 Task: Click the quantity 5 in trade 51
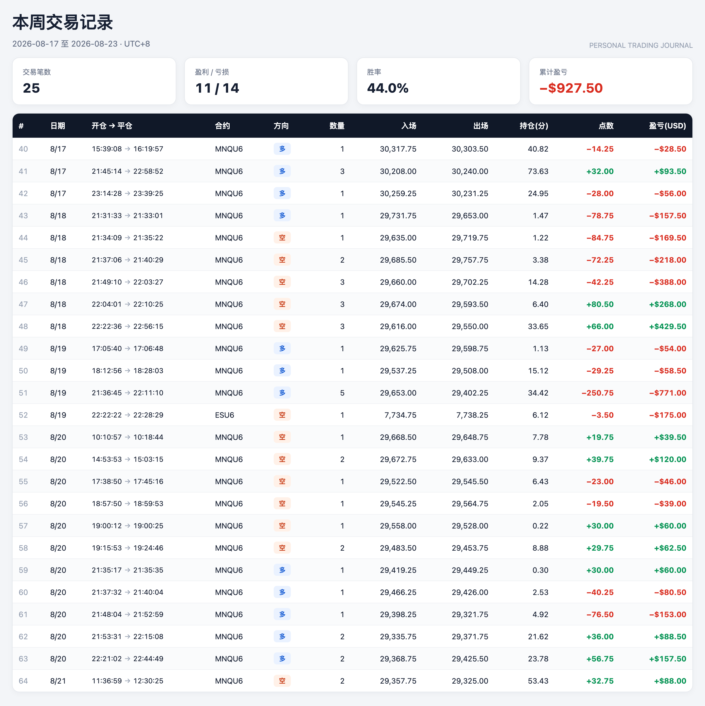pos(342,393)
